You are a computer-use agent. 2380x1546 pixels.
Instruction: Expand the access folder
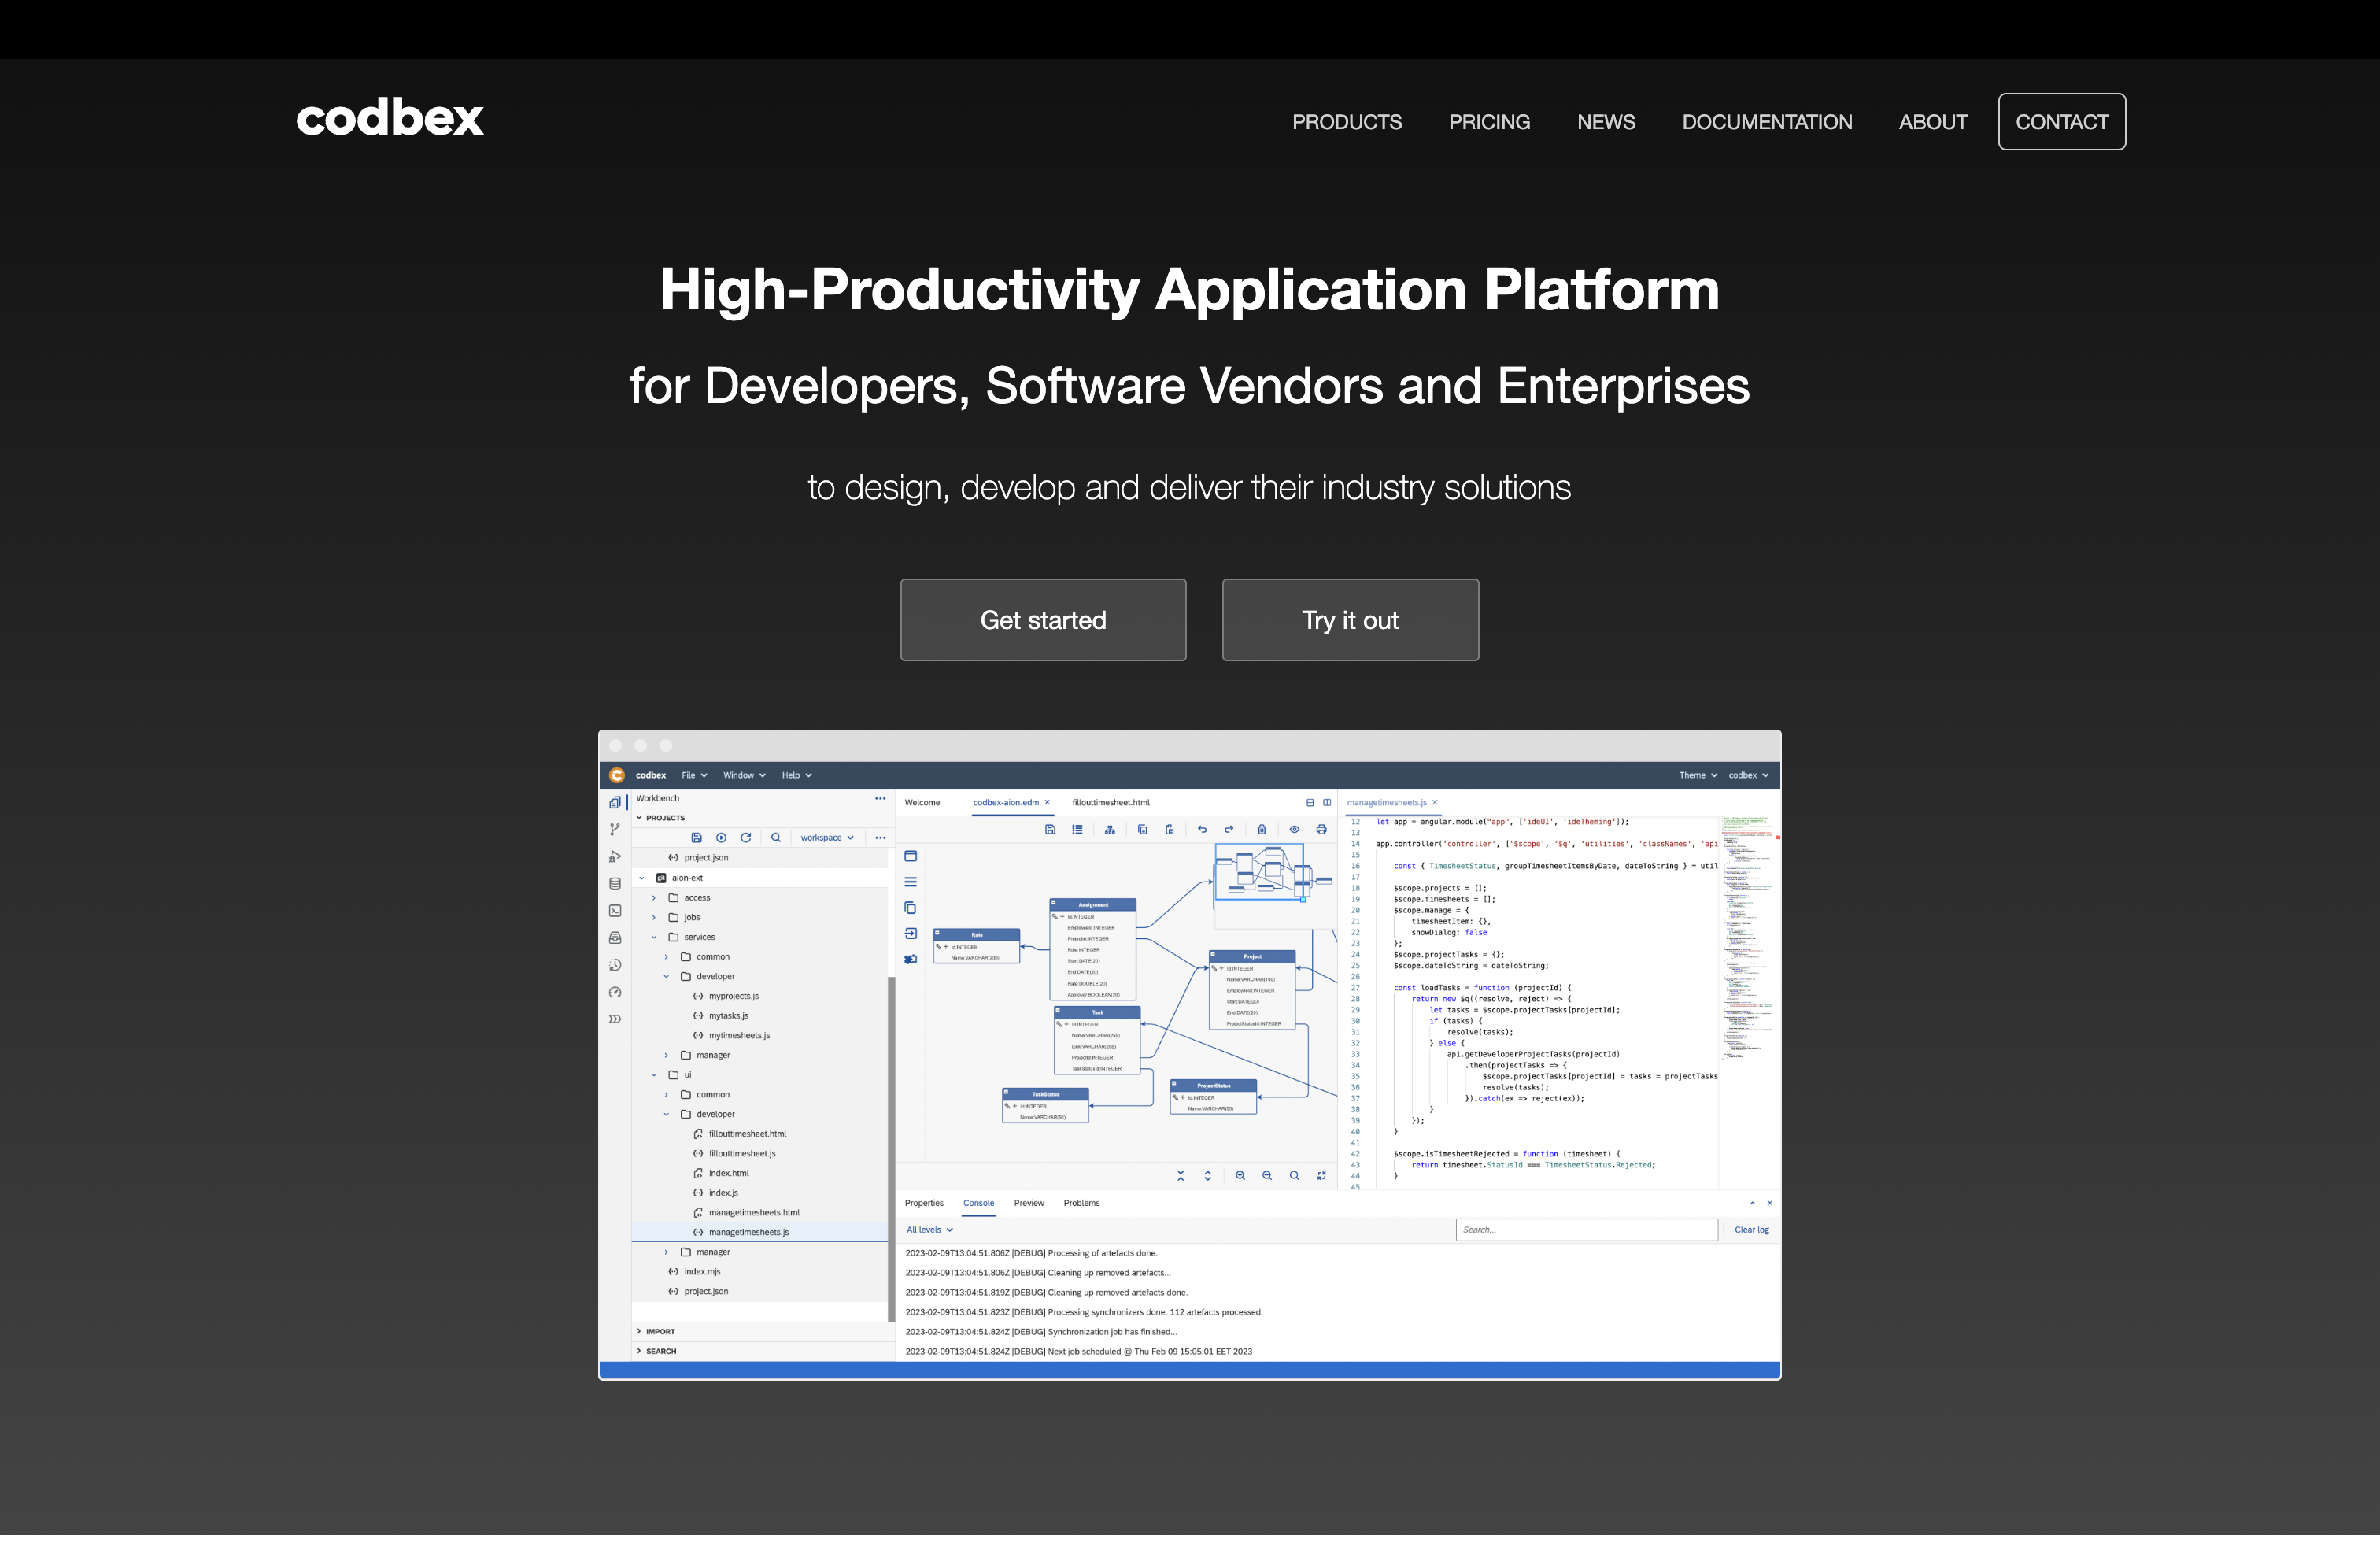tap(654, 898)
